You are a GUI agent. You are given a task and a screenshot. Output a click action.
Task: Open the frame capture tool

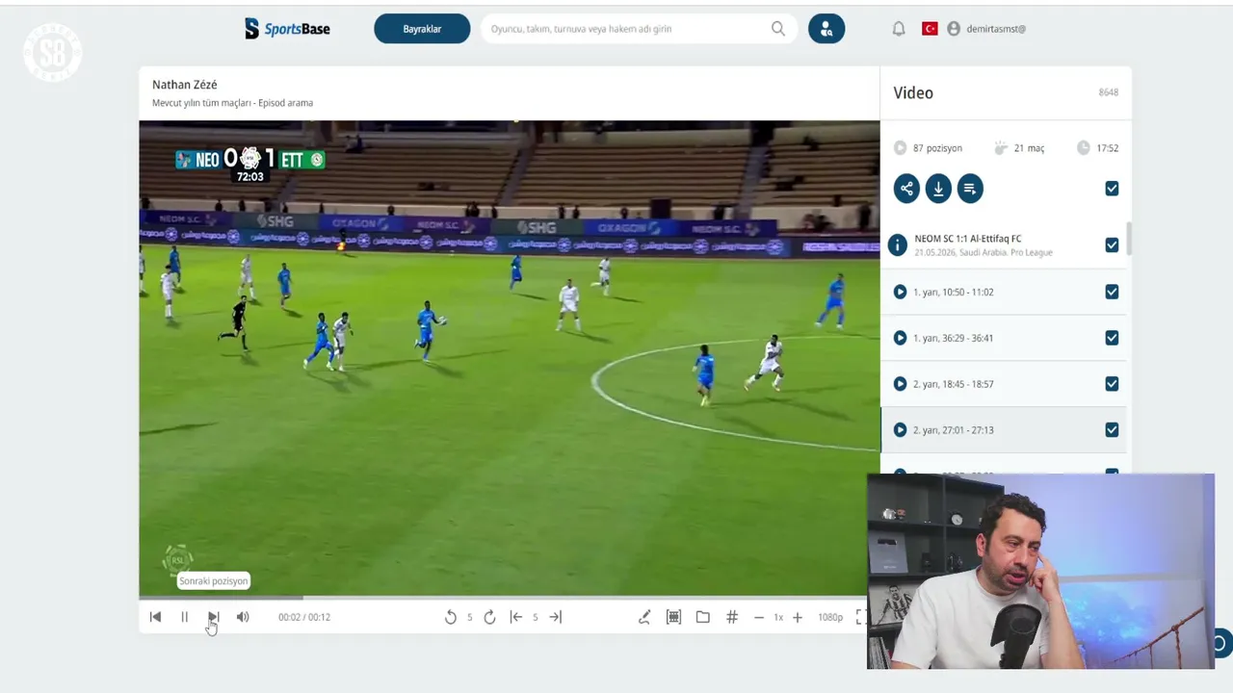click(x=673, y=617)
